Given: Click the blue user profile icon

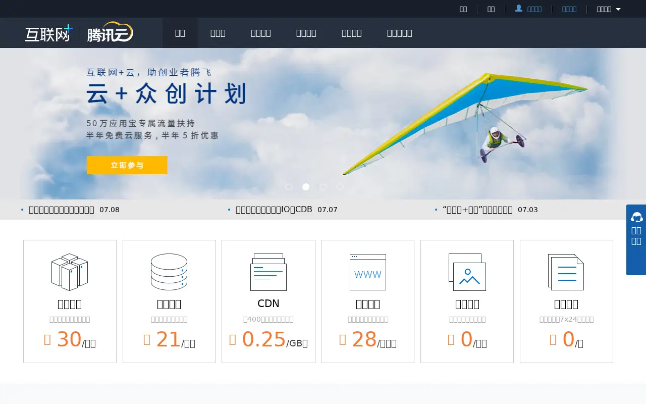Looking at the screenshot, I should tap(519, 9).
